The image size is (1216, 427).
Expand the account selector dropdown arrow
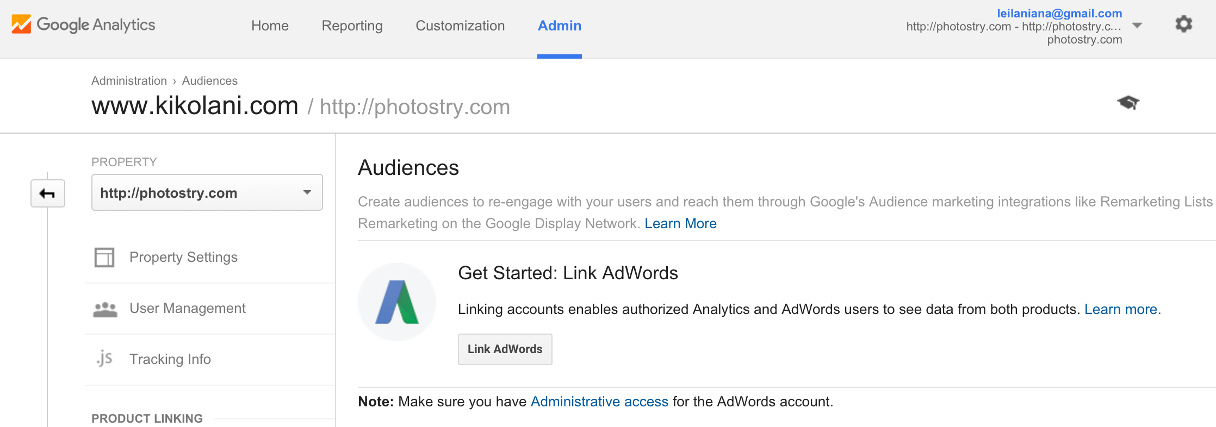click(1137, 26)
